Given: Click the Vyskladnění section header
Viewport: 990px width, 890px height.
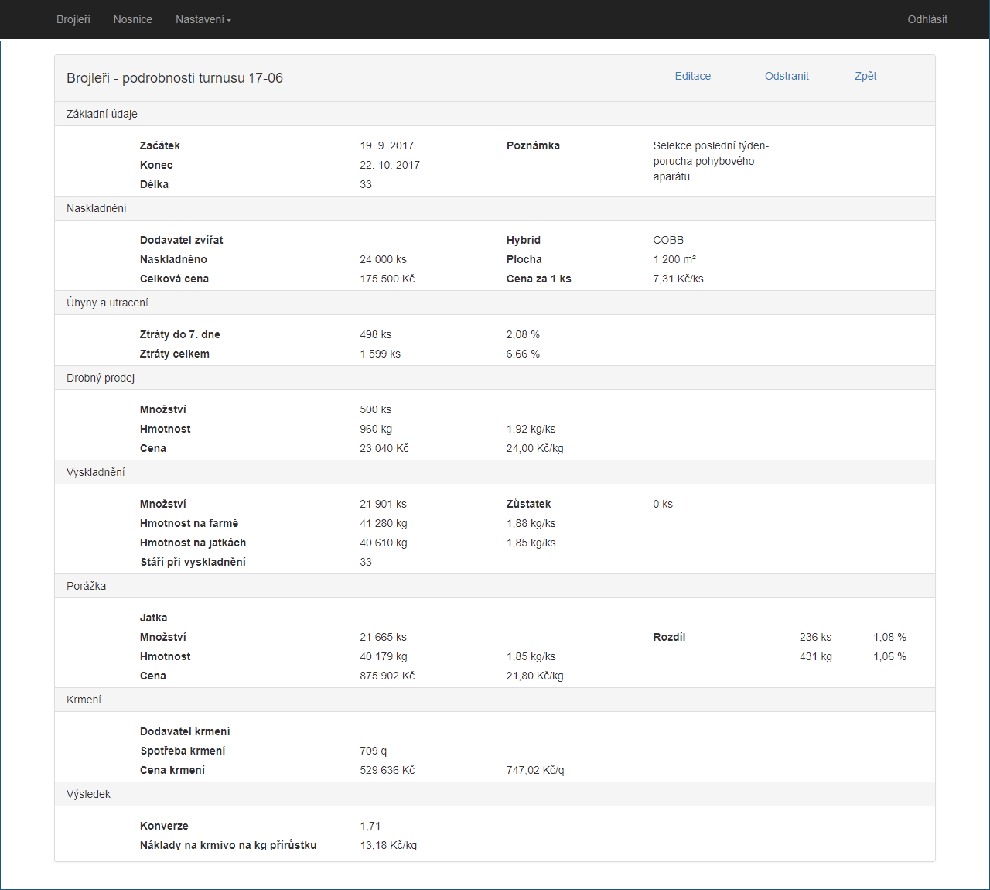Looking at the screenshot, I should (495, 472).
